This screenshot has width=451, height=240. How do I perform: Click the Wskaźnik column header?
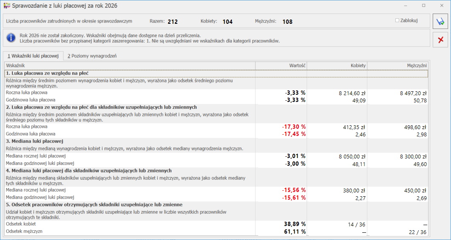click(130, 65)
